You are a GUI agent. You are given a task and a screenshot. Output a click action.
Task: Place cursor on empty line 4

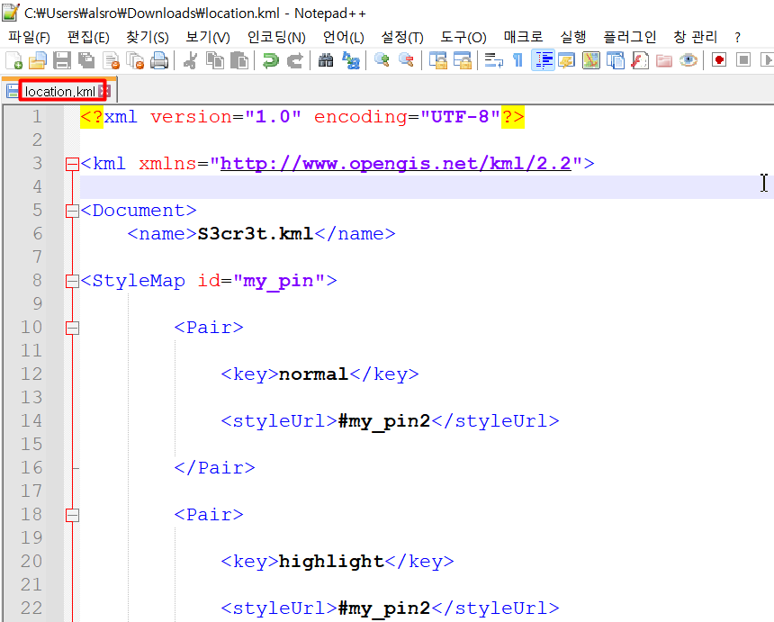426,187
